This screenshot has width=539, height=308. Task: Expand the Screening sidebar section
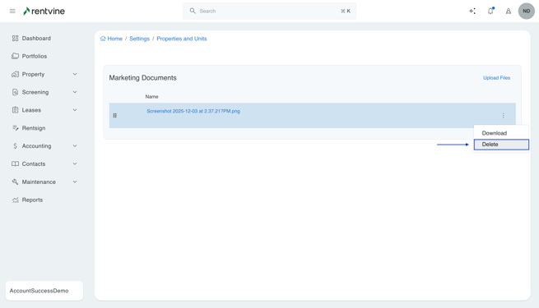pos(75,92)
